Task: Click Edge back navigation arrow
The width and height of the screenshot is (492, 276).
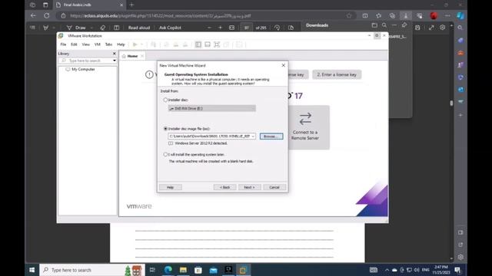Action: pyautogui.click(x=33, y=15)
